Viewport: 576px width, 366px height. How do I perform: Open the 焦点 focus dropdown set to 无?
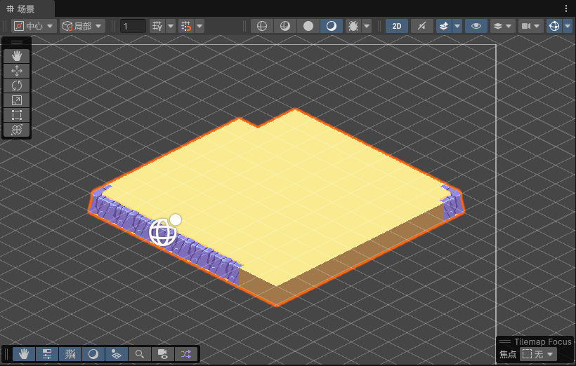539,354
